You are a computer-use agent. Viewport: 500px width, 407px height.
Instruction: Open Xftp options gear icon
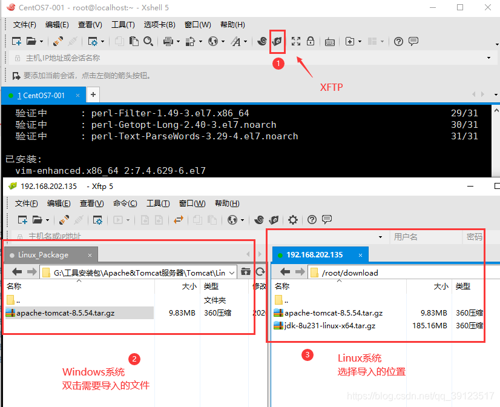click(x=293, y=220)
